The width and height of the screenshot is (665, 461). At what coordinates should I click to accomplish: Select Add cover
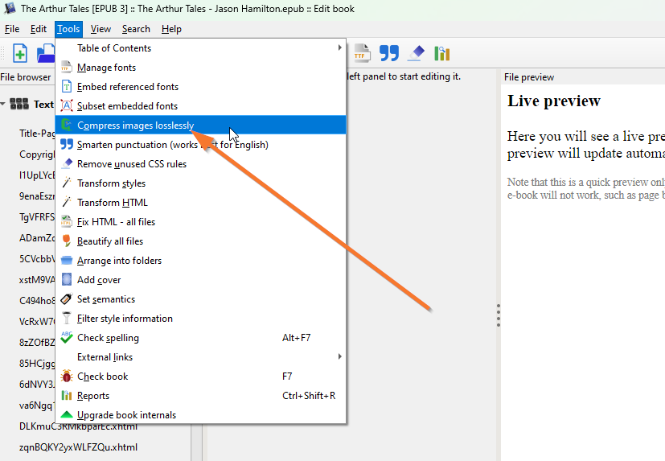point(200,280)
